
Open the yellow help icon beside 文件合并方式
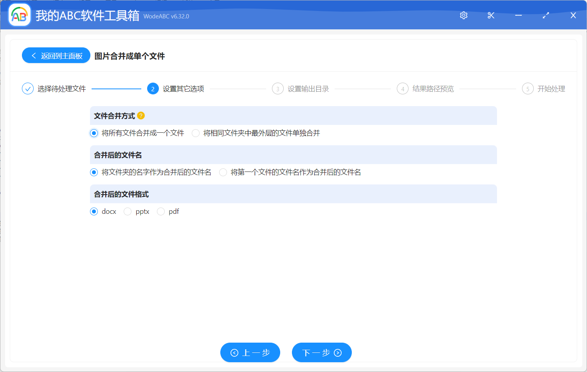141,116
